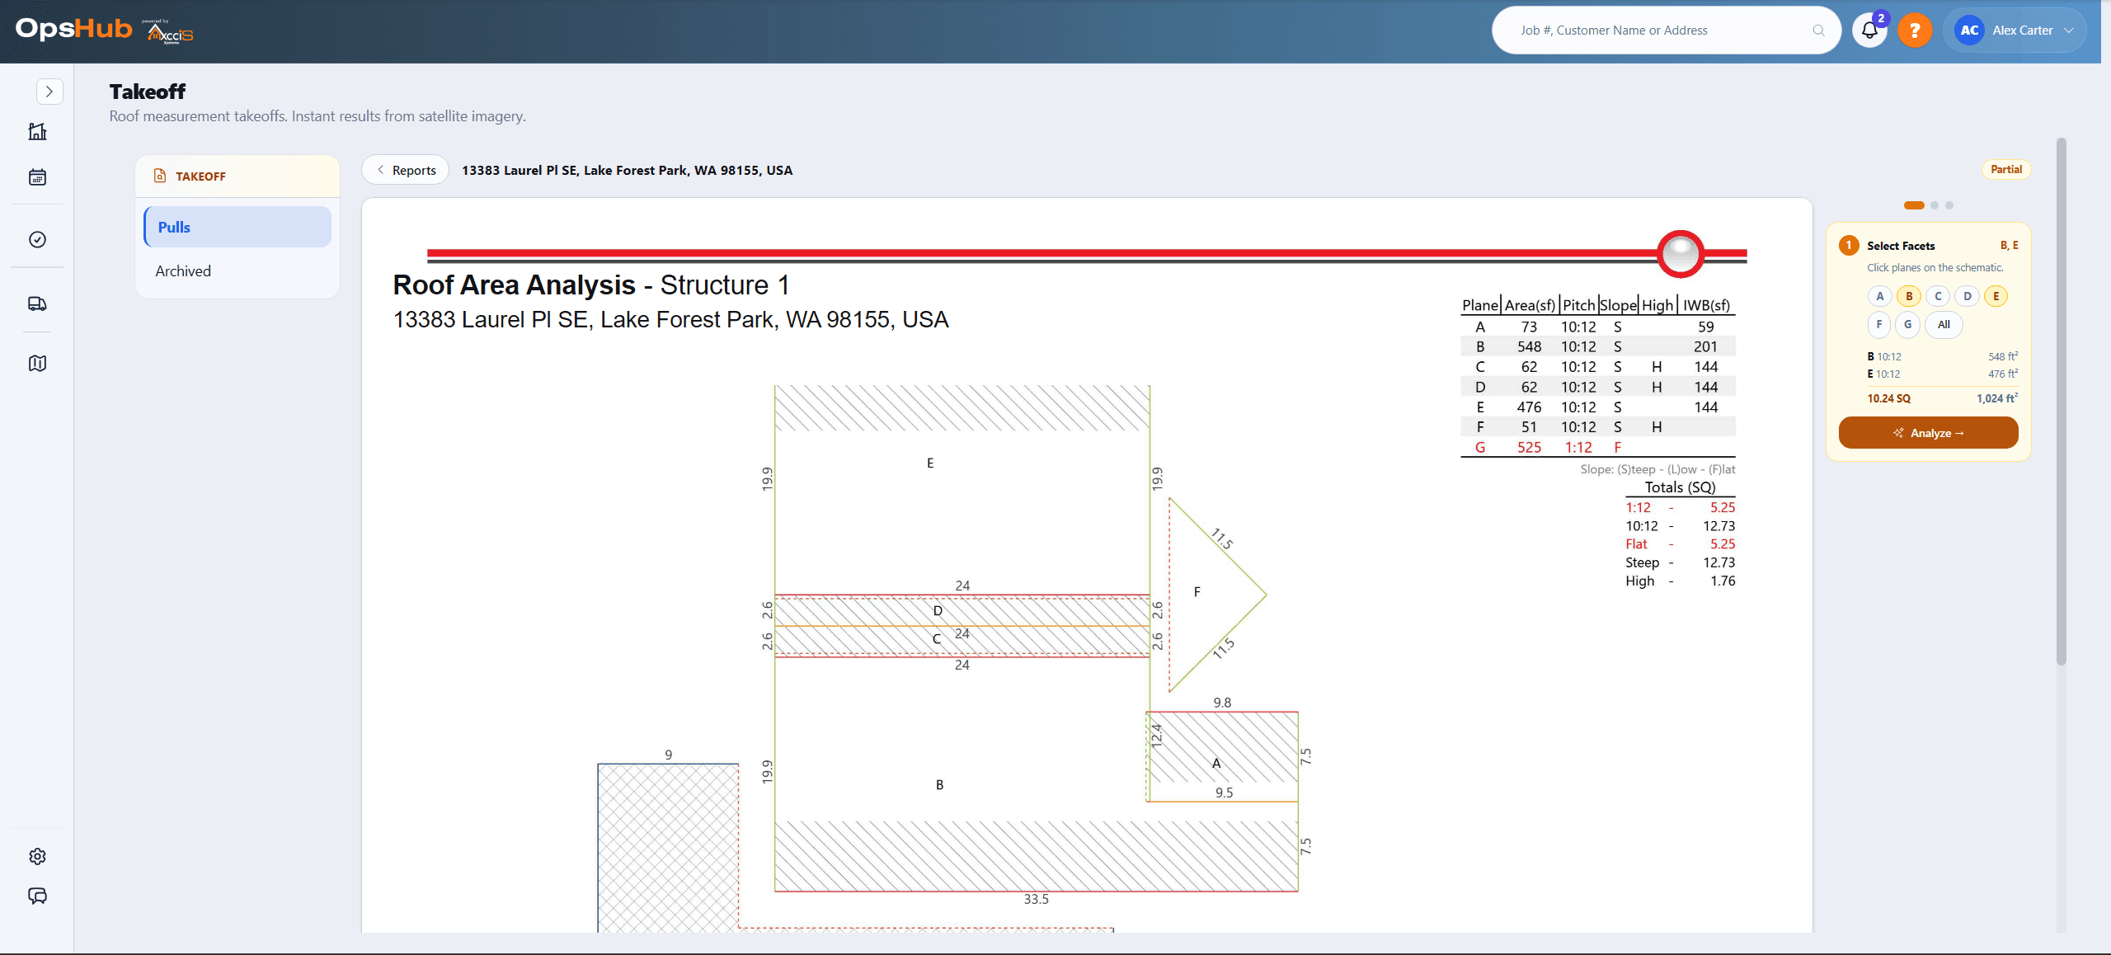
Task: Click the Select Facets step heading
Action: point(1901,246)
